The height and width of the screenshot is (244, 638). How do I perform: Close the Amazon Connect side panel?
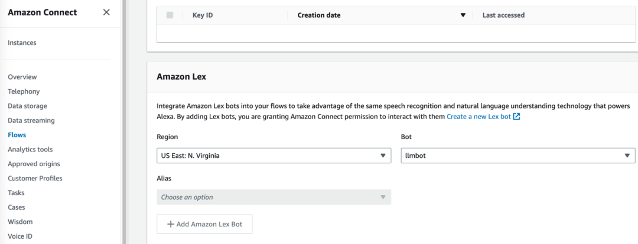(106, 12)
